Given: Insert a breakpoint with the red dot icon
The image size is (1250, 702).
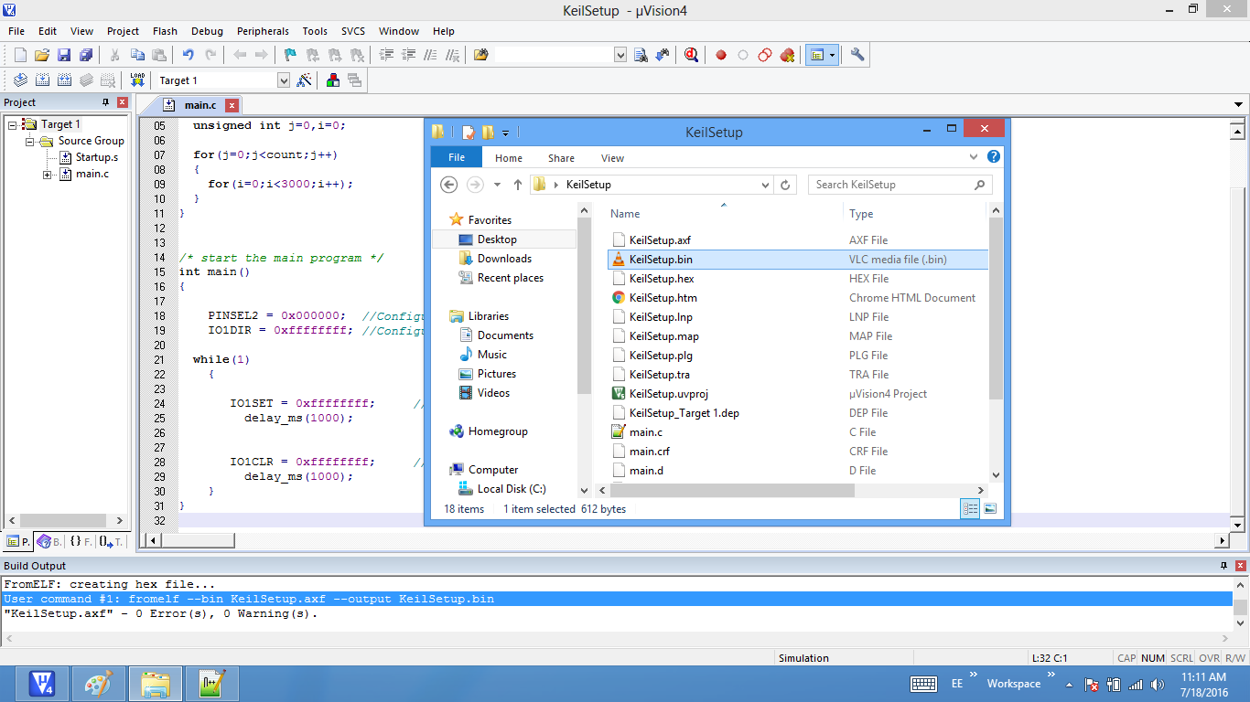Looking at the screenshot, I should (x=721, y=55).
